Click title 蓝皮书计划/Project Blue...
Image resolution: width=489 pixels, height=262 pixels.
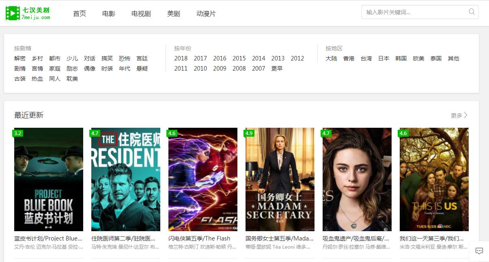pyautogui.click(x=48, y=238)
